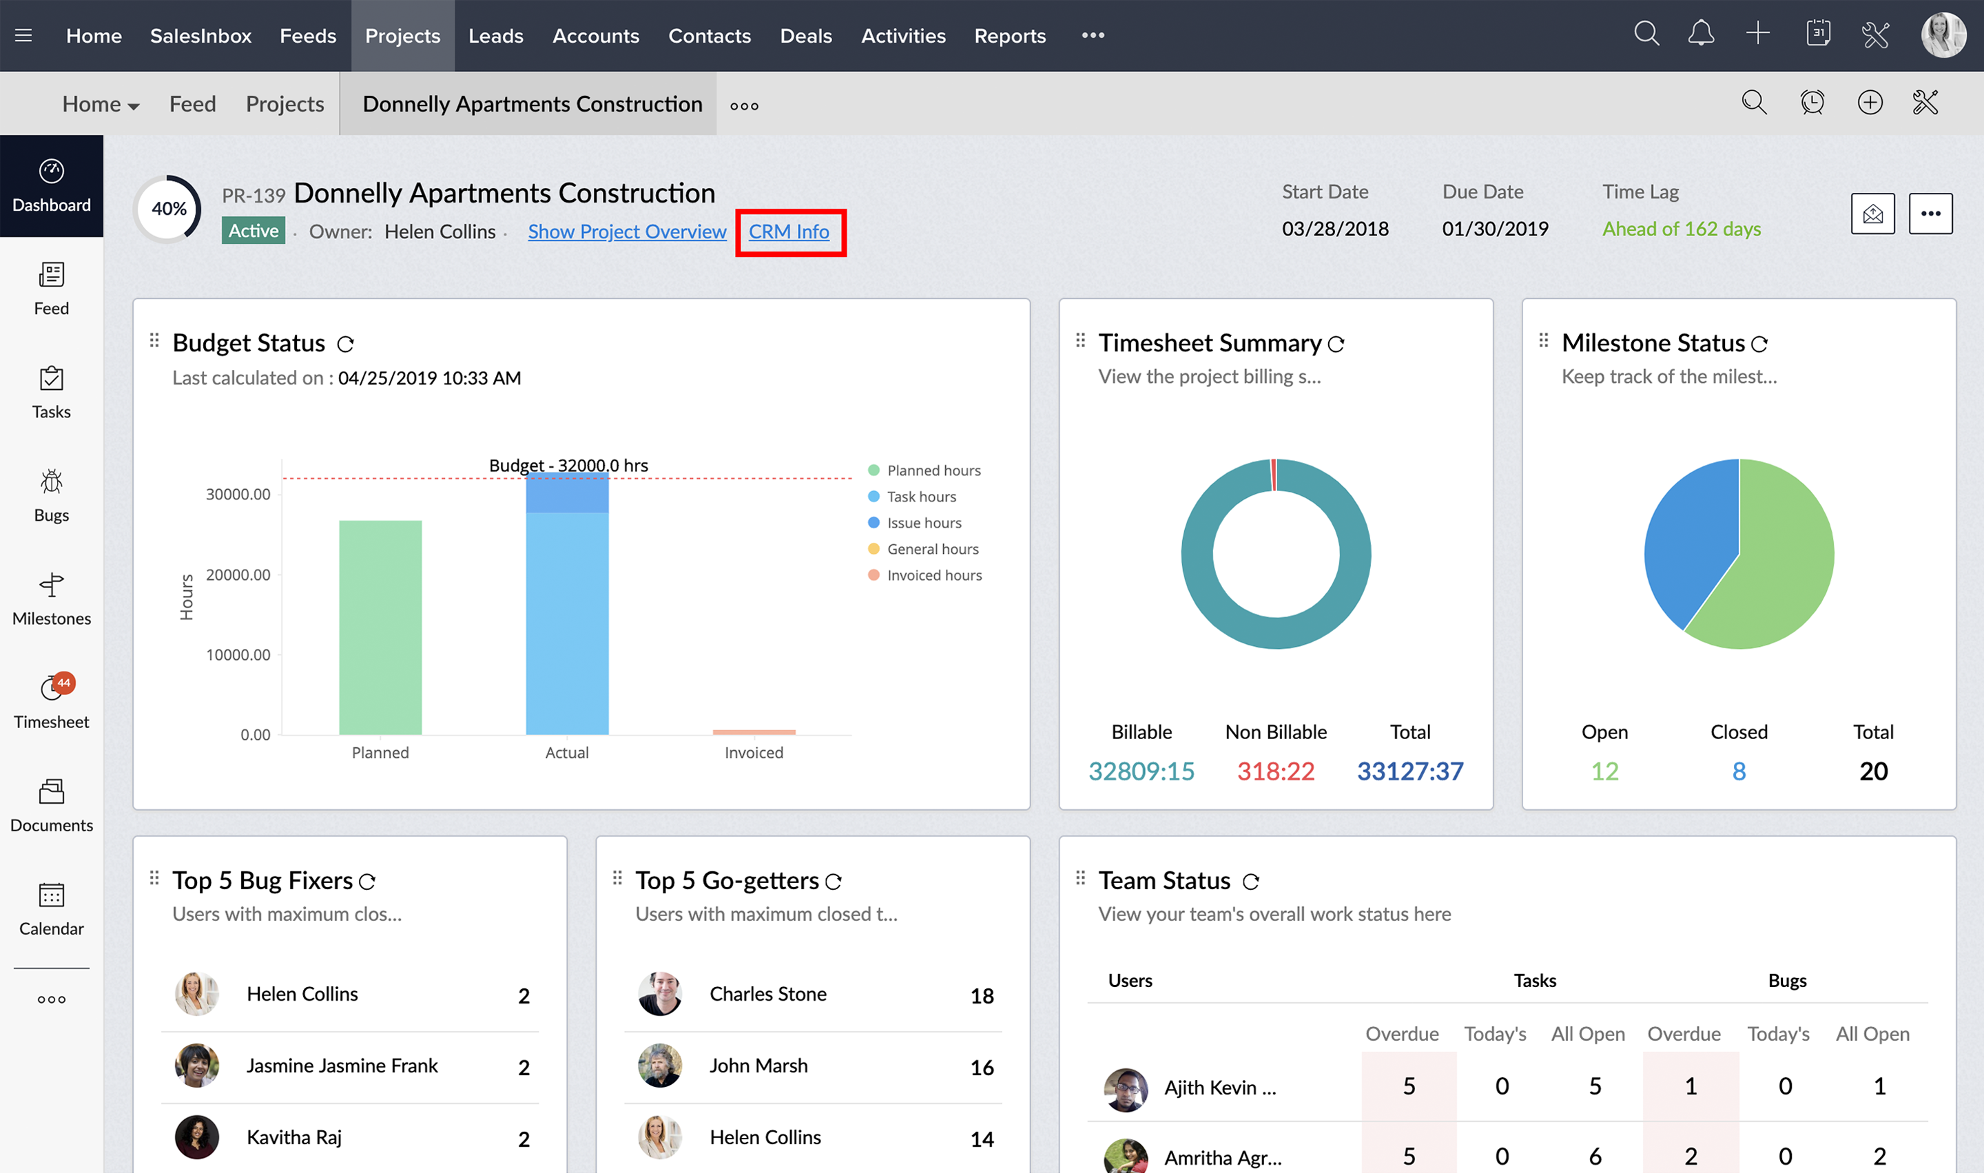Refresh the Budget Status widget
This screenshot has height=1173, width=1984.
pyautogui.click(x=345, y=344)
